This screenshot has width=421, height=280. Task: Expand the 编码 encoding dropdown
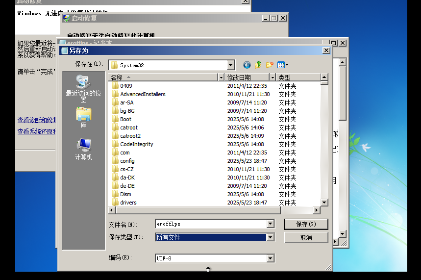click(270, 258)
